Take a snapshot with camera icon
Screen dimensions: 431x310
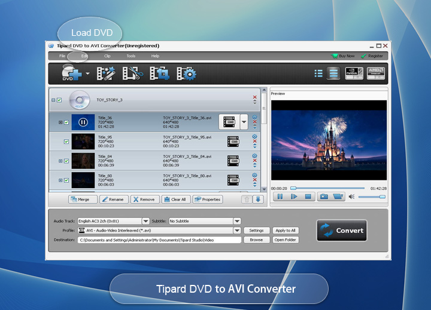(324, 197)
